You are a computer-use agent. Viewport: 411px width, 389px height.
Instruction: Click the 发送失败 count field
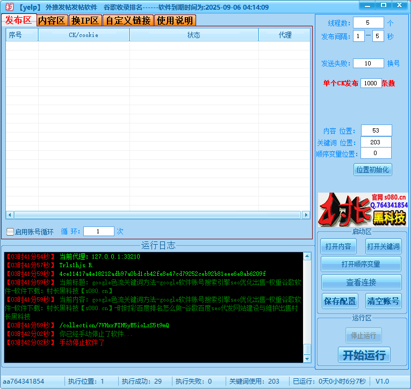[x=368, y=63]
